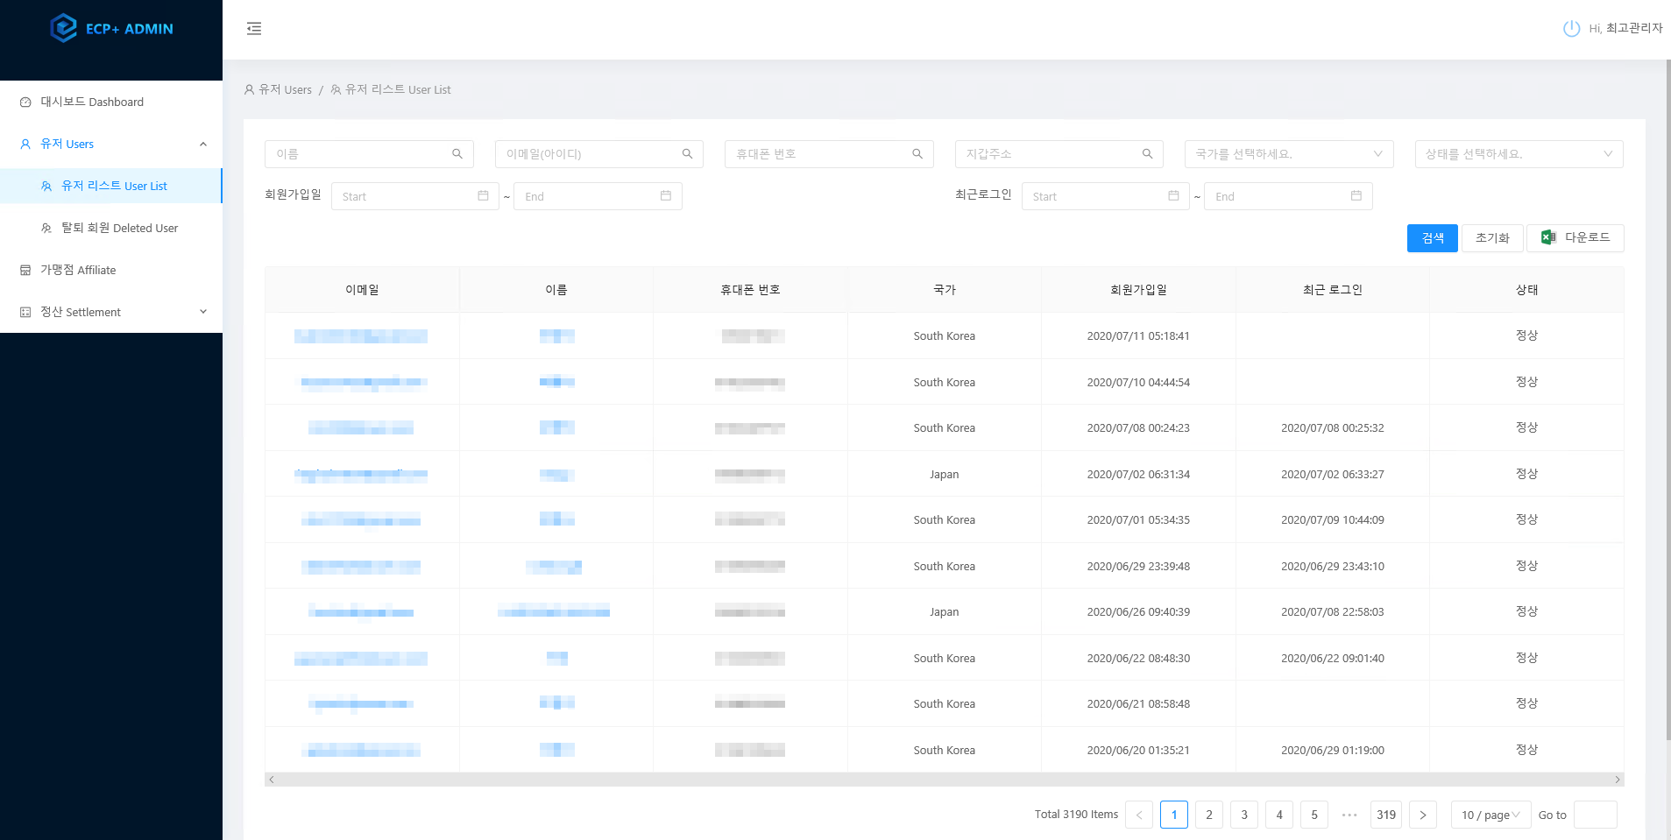Expand the Settlement sidebar menu
This screenshot has height=840, width=1671.
pos(111,312)
